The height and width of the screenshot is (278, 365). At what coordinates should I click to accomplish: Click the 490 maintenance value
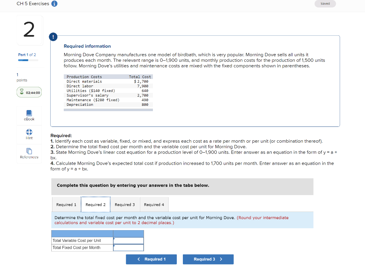(145, 100)
